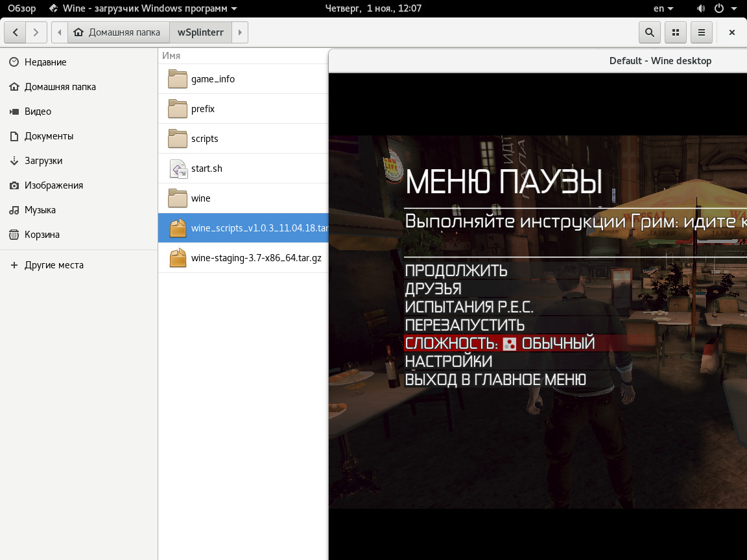This screenshot has width=747, height=560.
Task: Open Недавние in the sidebar
Action: click(x=78, y=62)
